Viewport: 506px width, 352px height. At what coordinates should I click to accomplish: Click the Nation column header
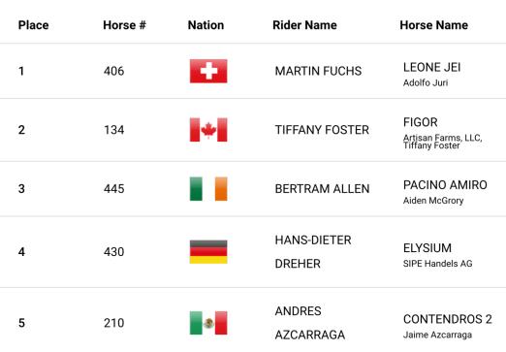click(206, 25)
